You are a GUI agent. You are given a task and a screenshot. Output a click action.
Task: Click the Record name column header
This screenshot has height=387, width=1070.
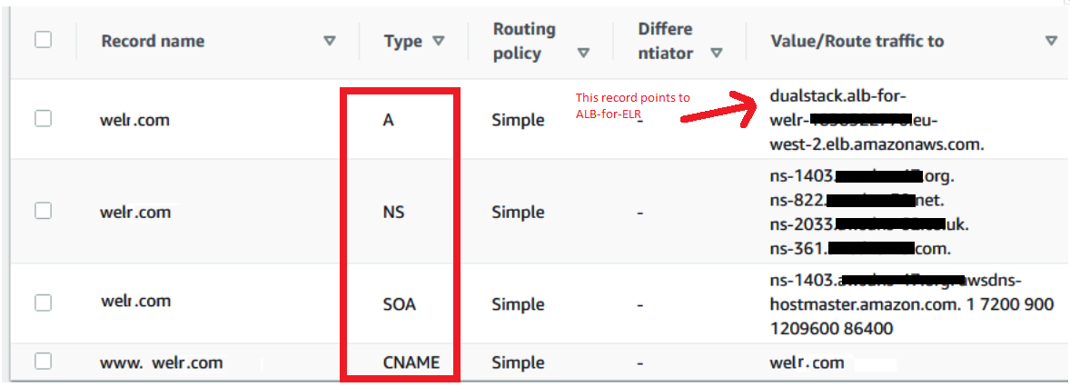point(153,41)
